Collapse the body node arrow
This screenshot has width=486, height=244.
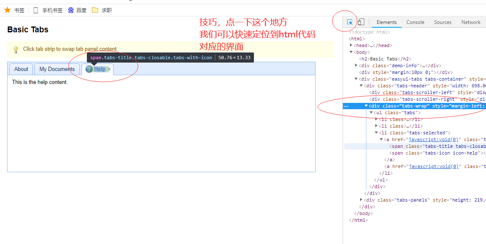click(x=351, y=52)
